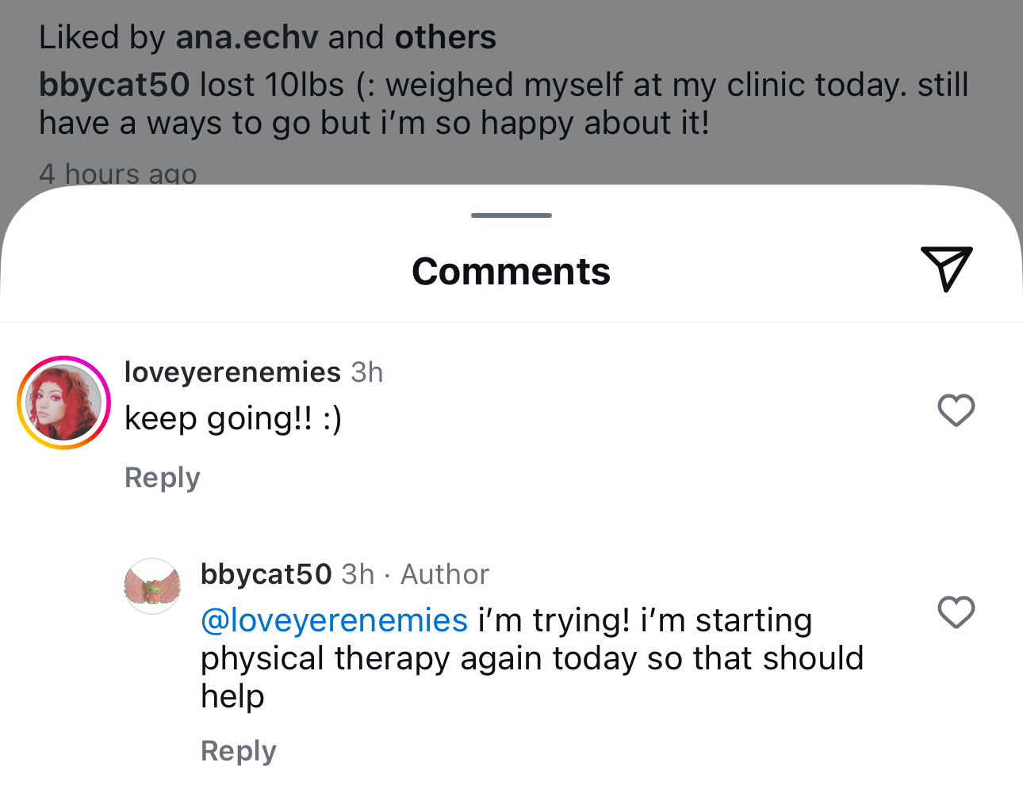Tap the Author label on bbycat50's reply
The width and height of the screenshot is (1023, 789).
point(445,574)
